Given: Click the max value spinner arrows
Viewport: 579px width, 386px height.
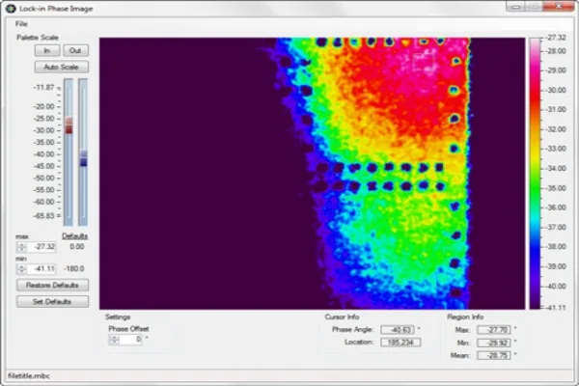Looking at the screenshot, I should tap(22, 247).
